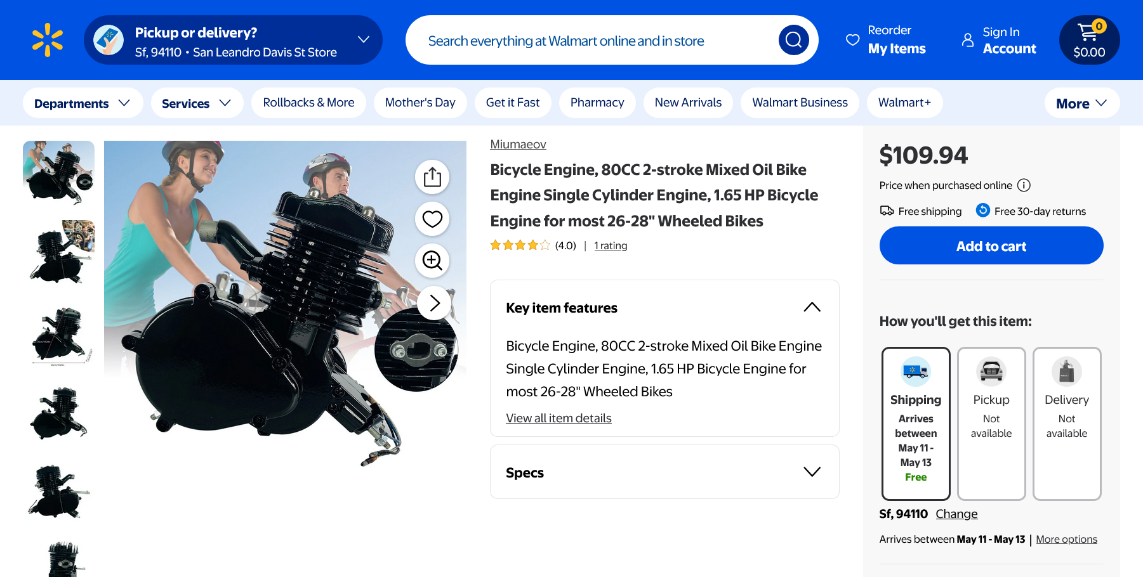
Task: Open the Departments dropdown
Action: (83, 103)
